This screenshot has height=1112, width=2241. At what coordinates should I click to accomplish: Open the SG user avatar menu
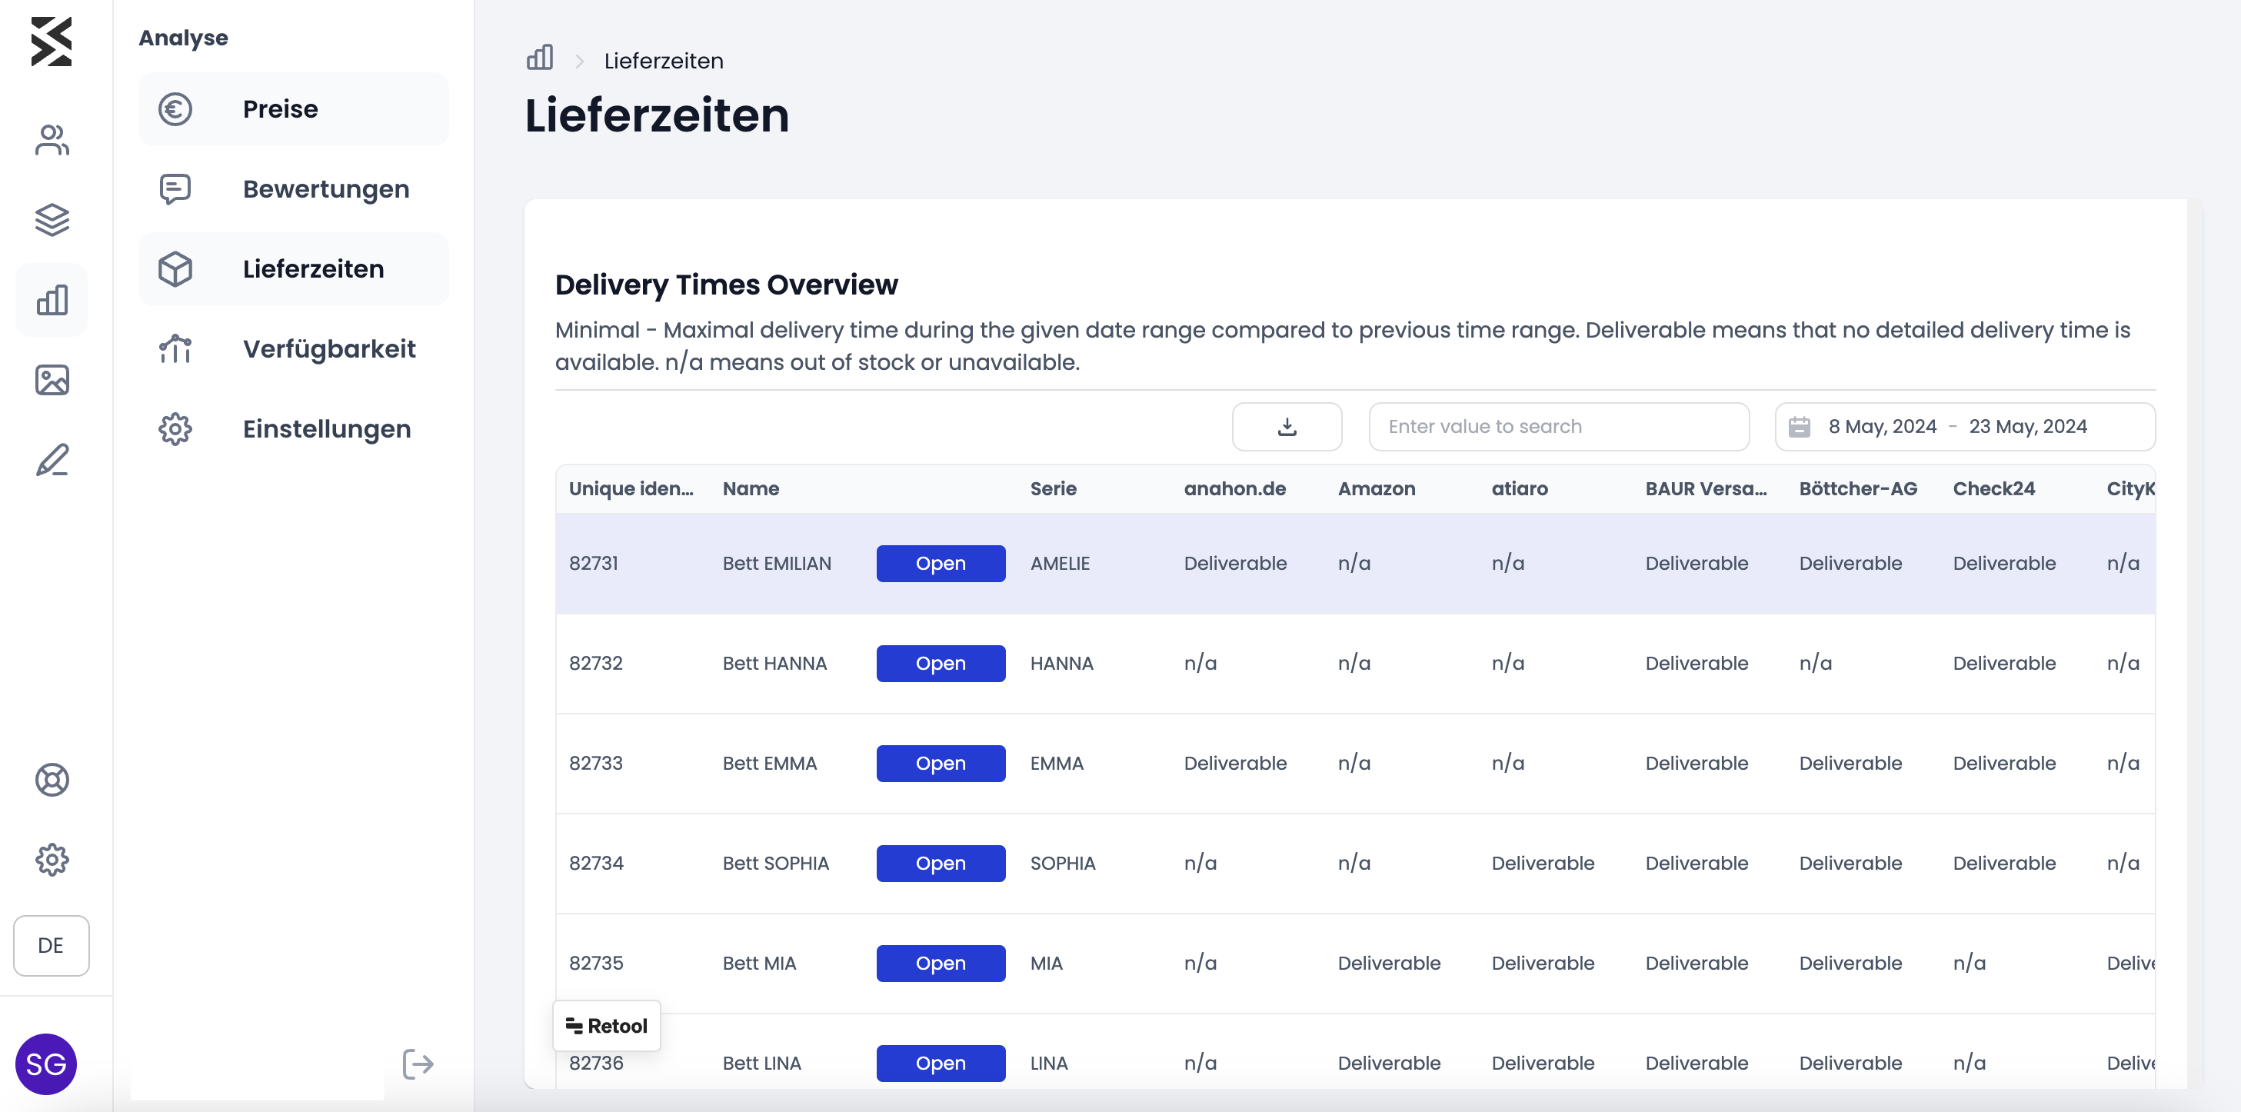[46, 1064]
